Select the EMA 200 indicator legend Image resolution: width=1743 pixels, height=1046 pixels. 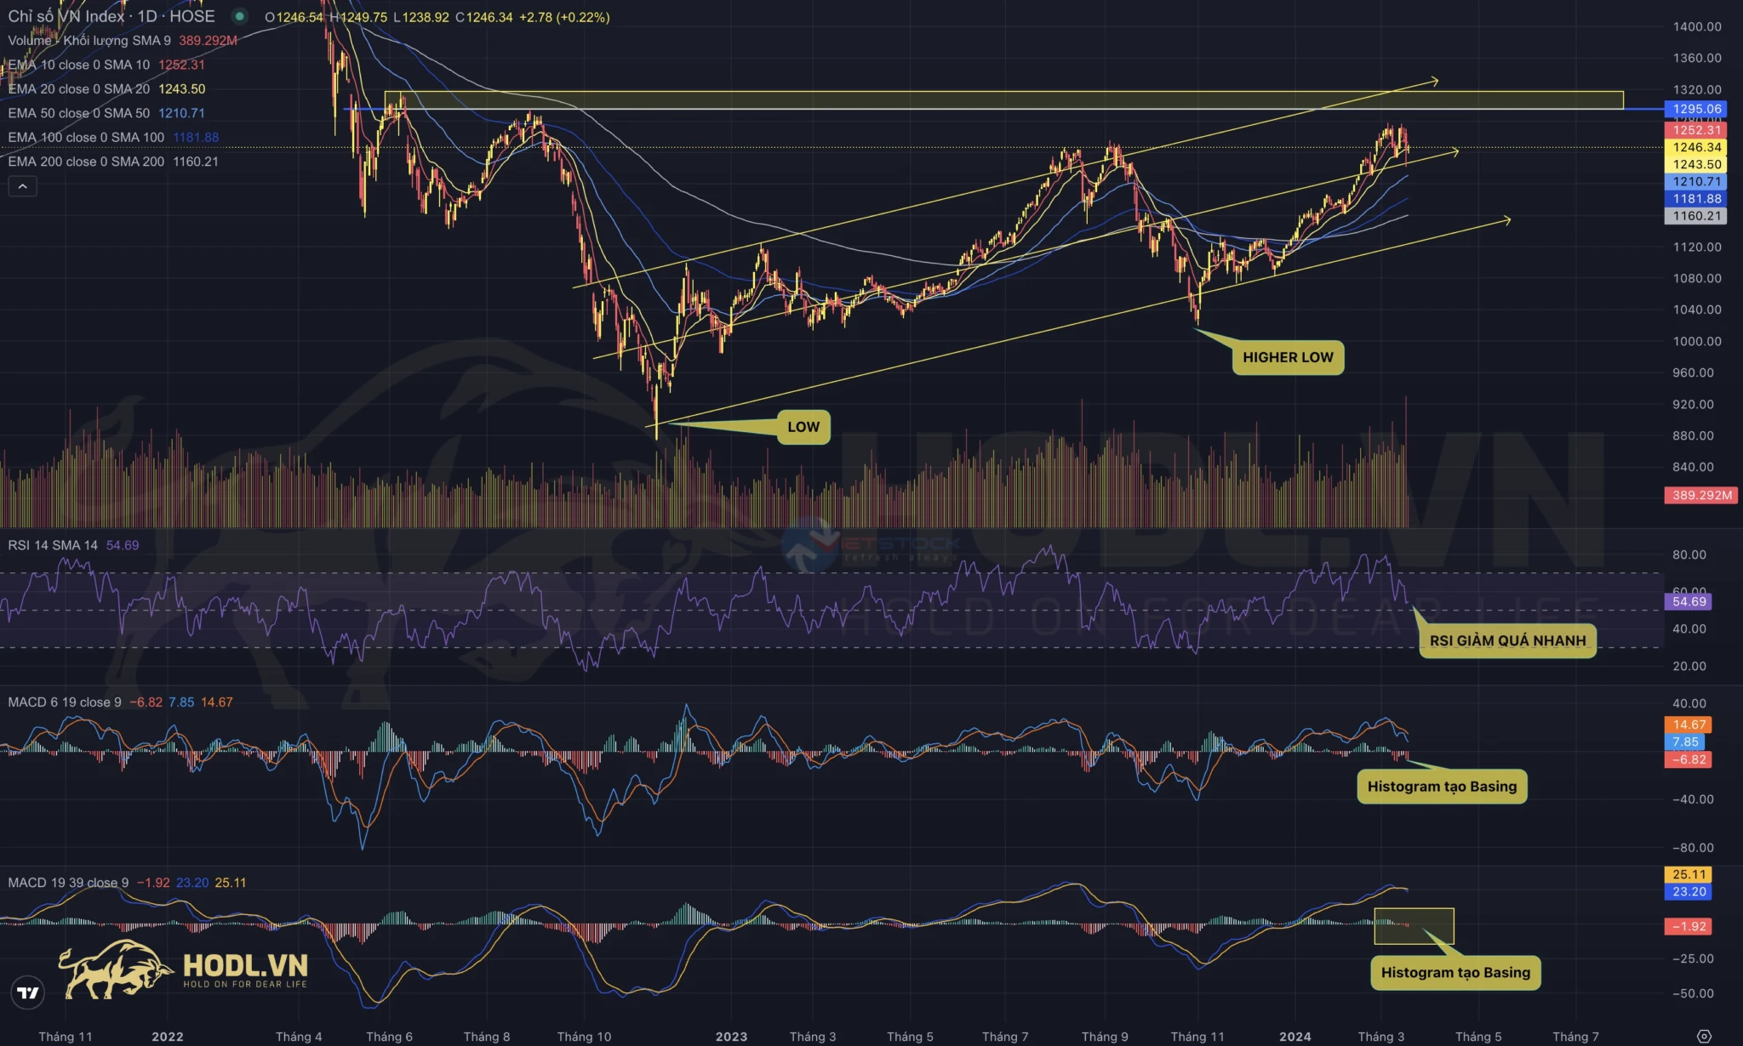[x=86, y=162]
